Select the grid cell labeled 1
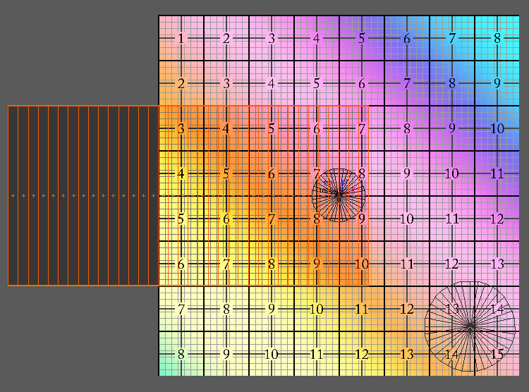Image resolution: width=529 pixels, height=392 pixels. pyautogui.click(x=181, y=38)
